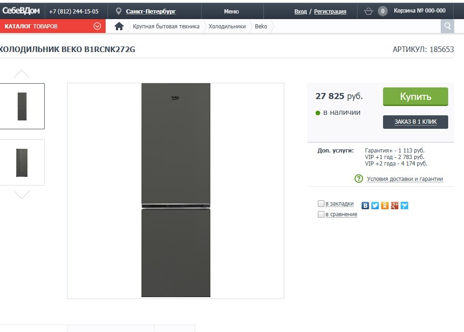The image size is (464, 332).
Task: Click the home breadcrumb icon
Action: tap(119, 26)
